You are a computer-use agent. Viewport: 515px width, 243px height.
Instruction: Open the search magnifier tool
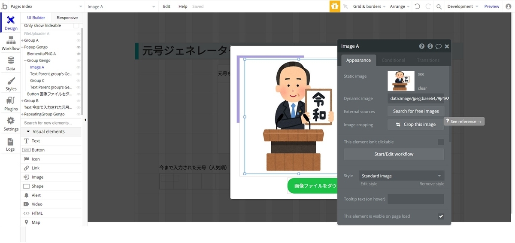[x=439, y=6]
